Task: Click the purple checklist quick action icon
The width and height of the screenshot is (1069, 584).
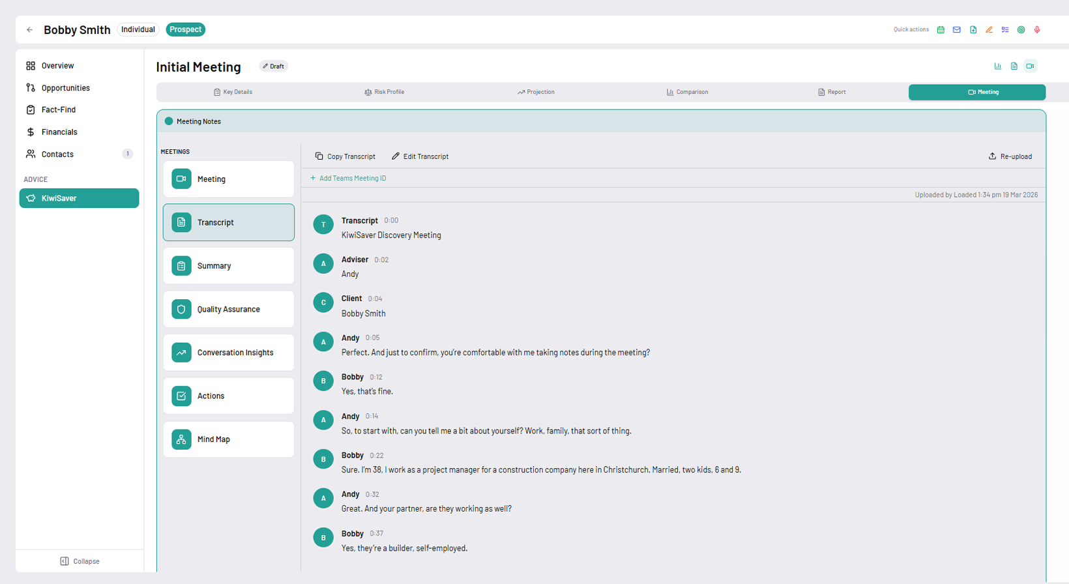Action: click(1005, 30)
